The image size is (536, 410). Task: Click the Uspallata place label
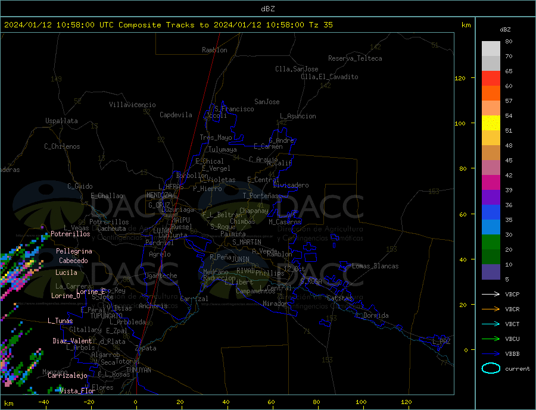tap(61, 121)
